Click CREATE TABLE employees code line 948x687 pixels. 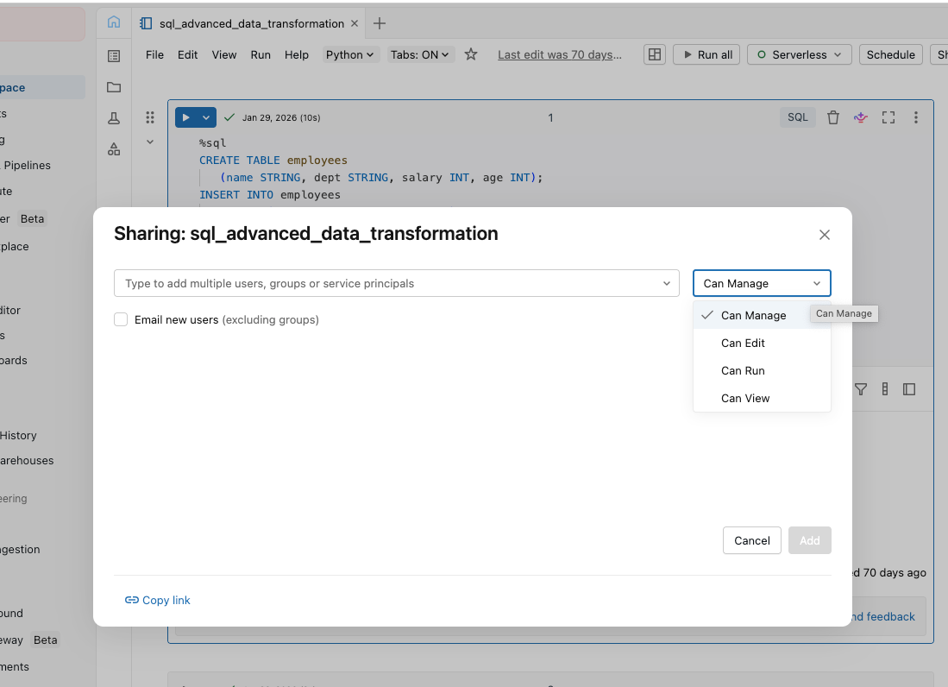tap(273, 161)
